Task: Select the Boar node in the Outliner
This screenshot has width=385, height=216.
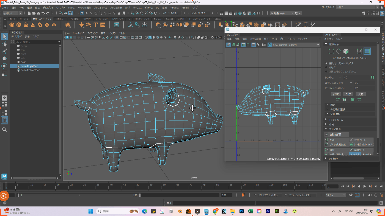Action: click(23, 62)
